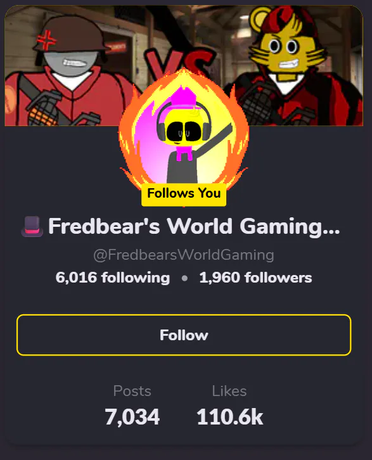Screen dimensions: 372x460
Task: Click the yellow-outlined Follow button
Action: pyautogui.click(x=184, y=335)
